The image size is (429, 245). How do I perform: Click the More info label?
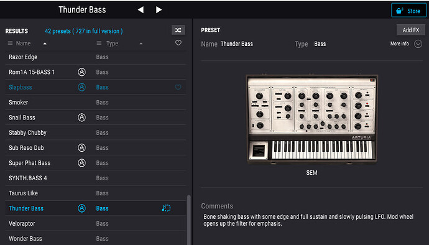click(x=399, y=44)
